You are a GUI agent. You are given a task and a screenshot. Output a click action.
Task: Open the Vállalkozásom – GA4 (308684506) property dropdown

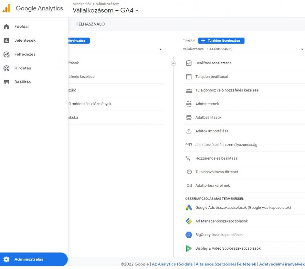pyautogui.click(x=243, y=49)
